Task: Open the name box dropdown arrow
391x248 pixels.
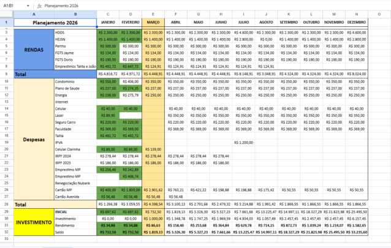Action: point(31,4)
